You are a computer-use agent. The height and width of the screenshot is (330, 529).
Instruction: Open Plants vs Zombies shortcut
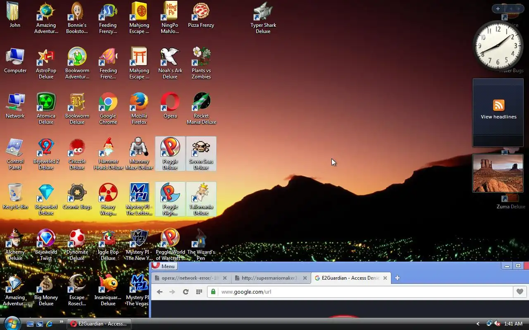point(201,63)
